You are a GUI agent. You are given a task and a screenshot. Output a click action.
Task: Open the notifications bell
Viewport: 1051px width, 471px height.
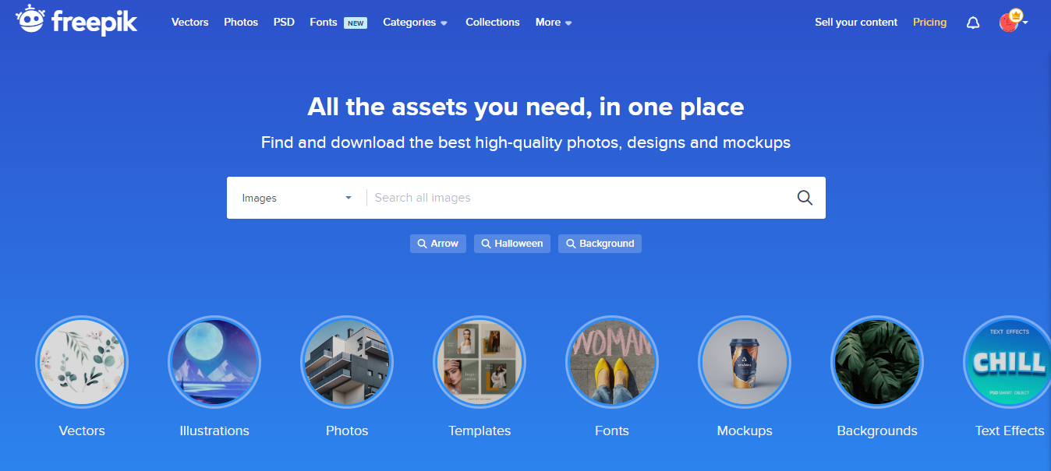point(973,23)
